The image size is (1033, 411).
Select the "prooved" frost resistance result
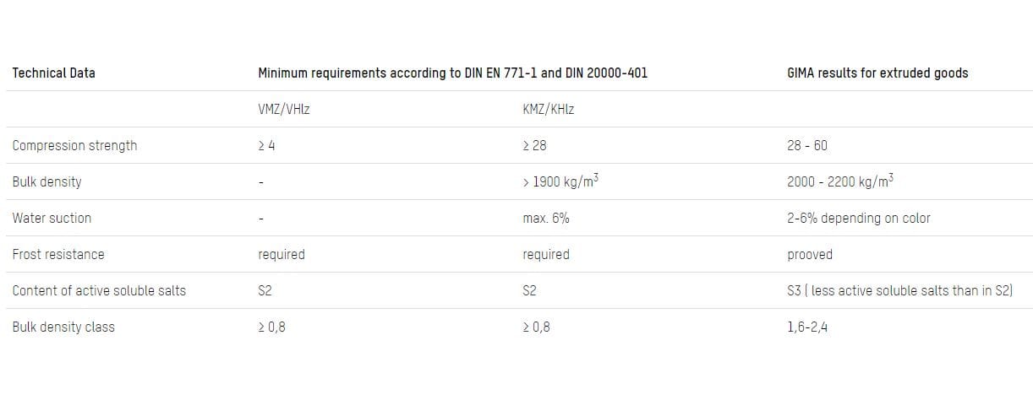pos(810,255)
